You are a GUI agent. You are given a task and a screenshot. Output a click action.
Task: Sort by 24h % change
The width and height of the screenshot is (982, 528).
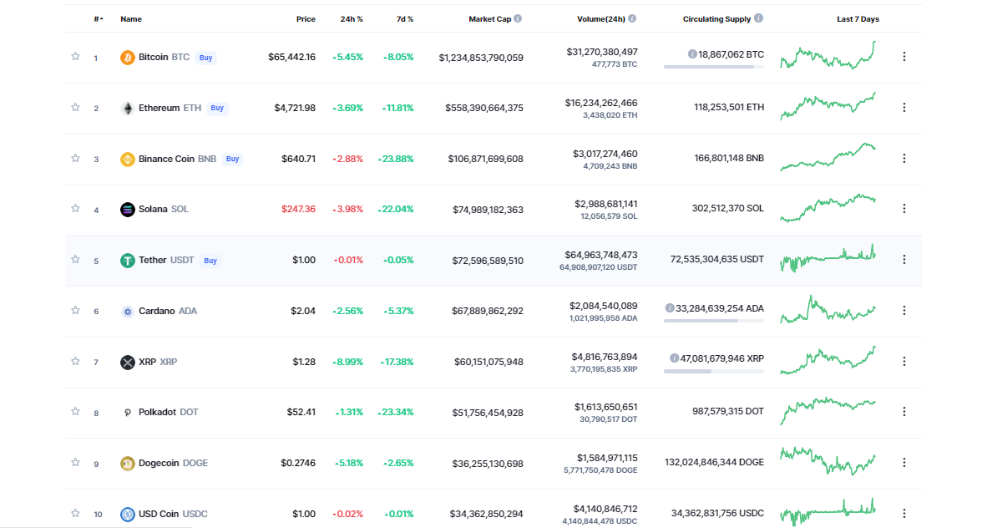point(352,18)
